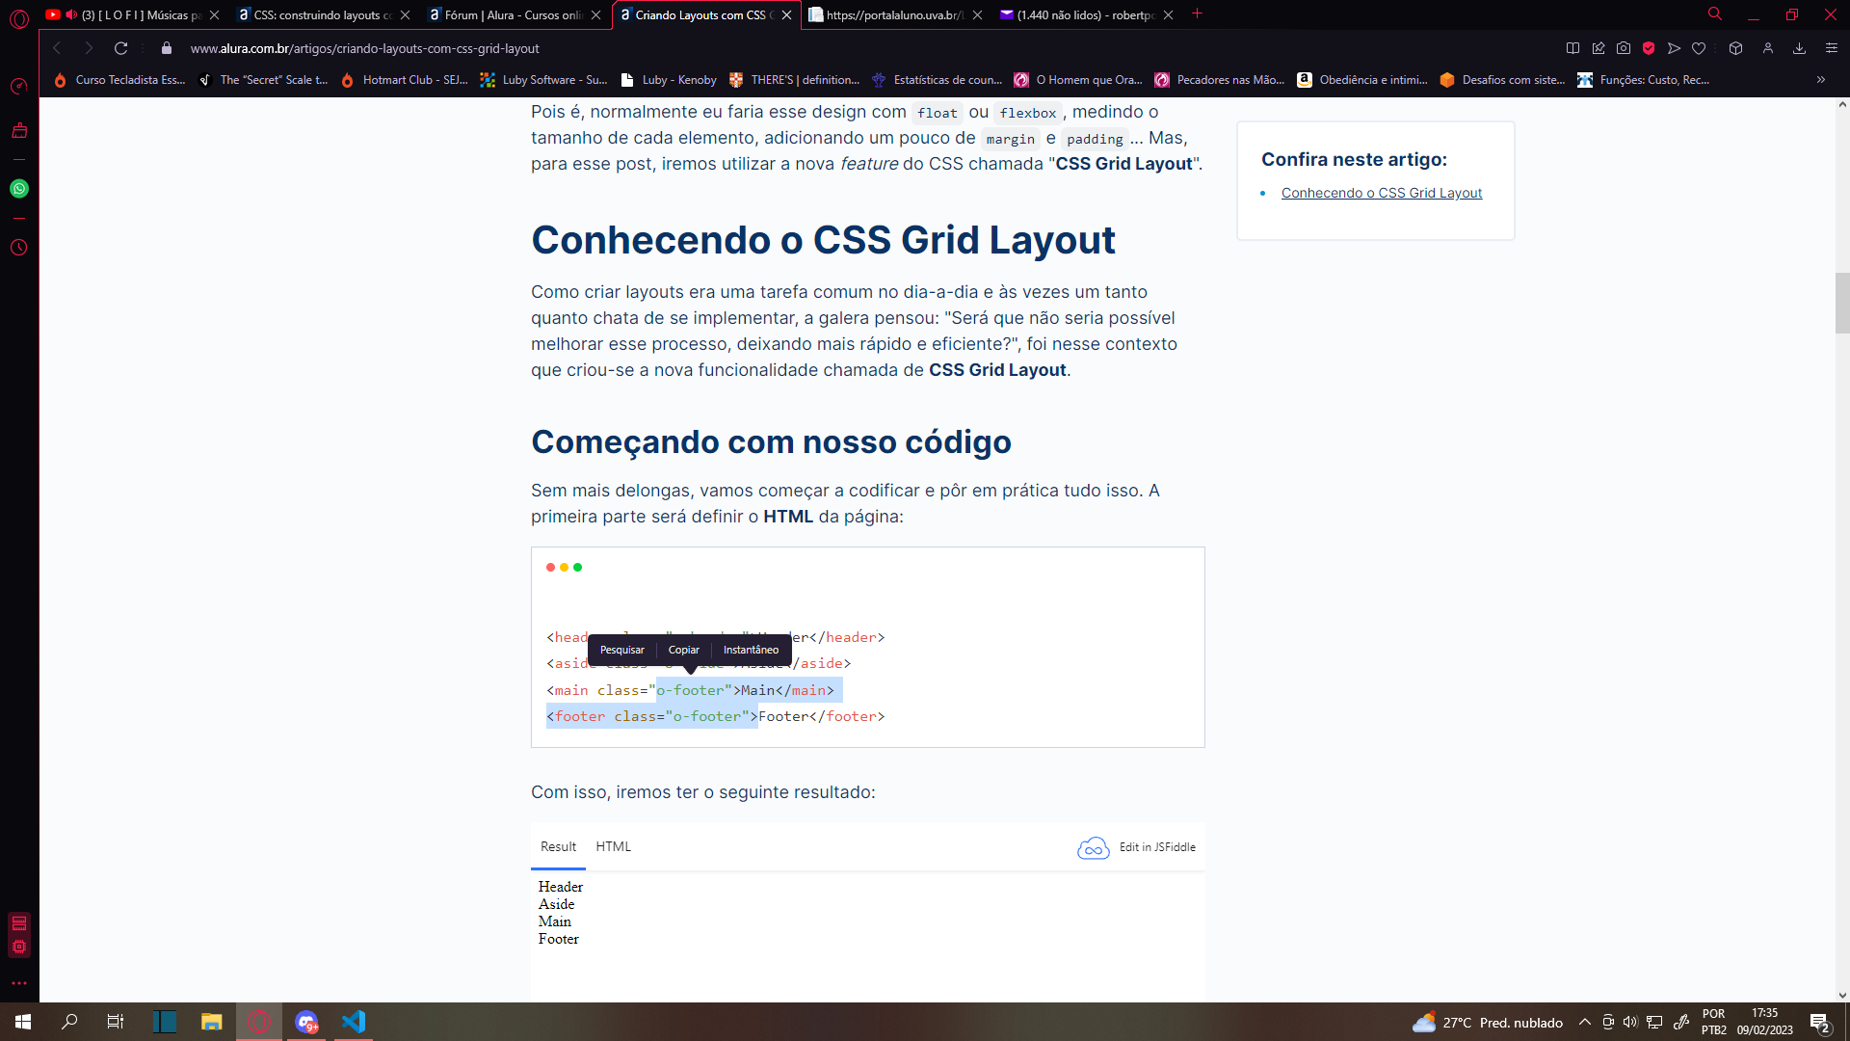Viewport: 1850px width, 1041px height.
Task: Open the Windows Start menu
Action: (x=23, y=1022)
